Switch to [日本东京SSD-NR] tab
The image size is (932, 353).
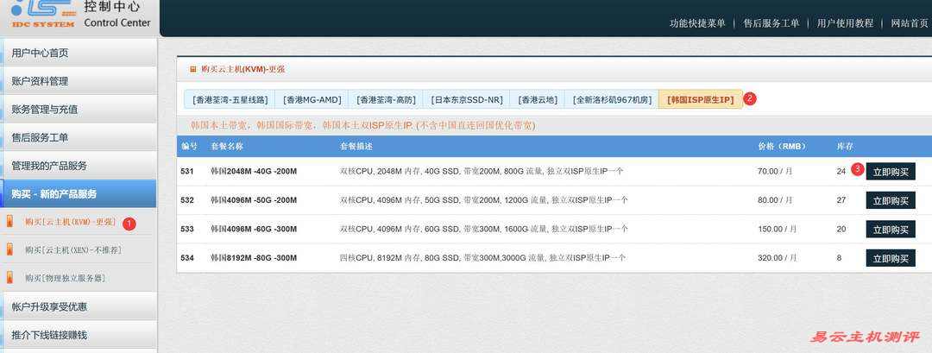pos(467,100)
